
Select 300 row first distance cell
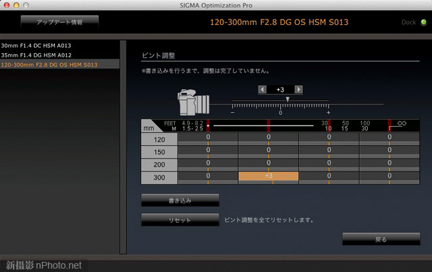coord(208,178)
